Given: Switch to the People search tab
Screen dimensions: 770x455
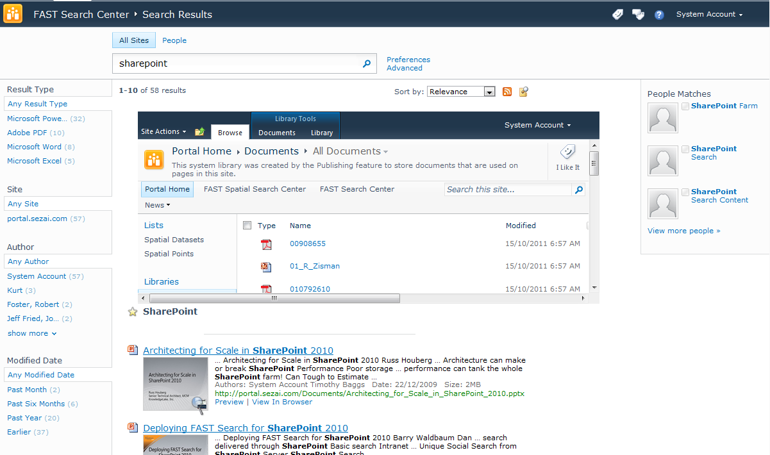Looking at the screenshot, I should point(174,40).
